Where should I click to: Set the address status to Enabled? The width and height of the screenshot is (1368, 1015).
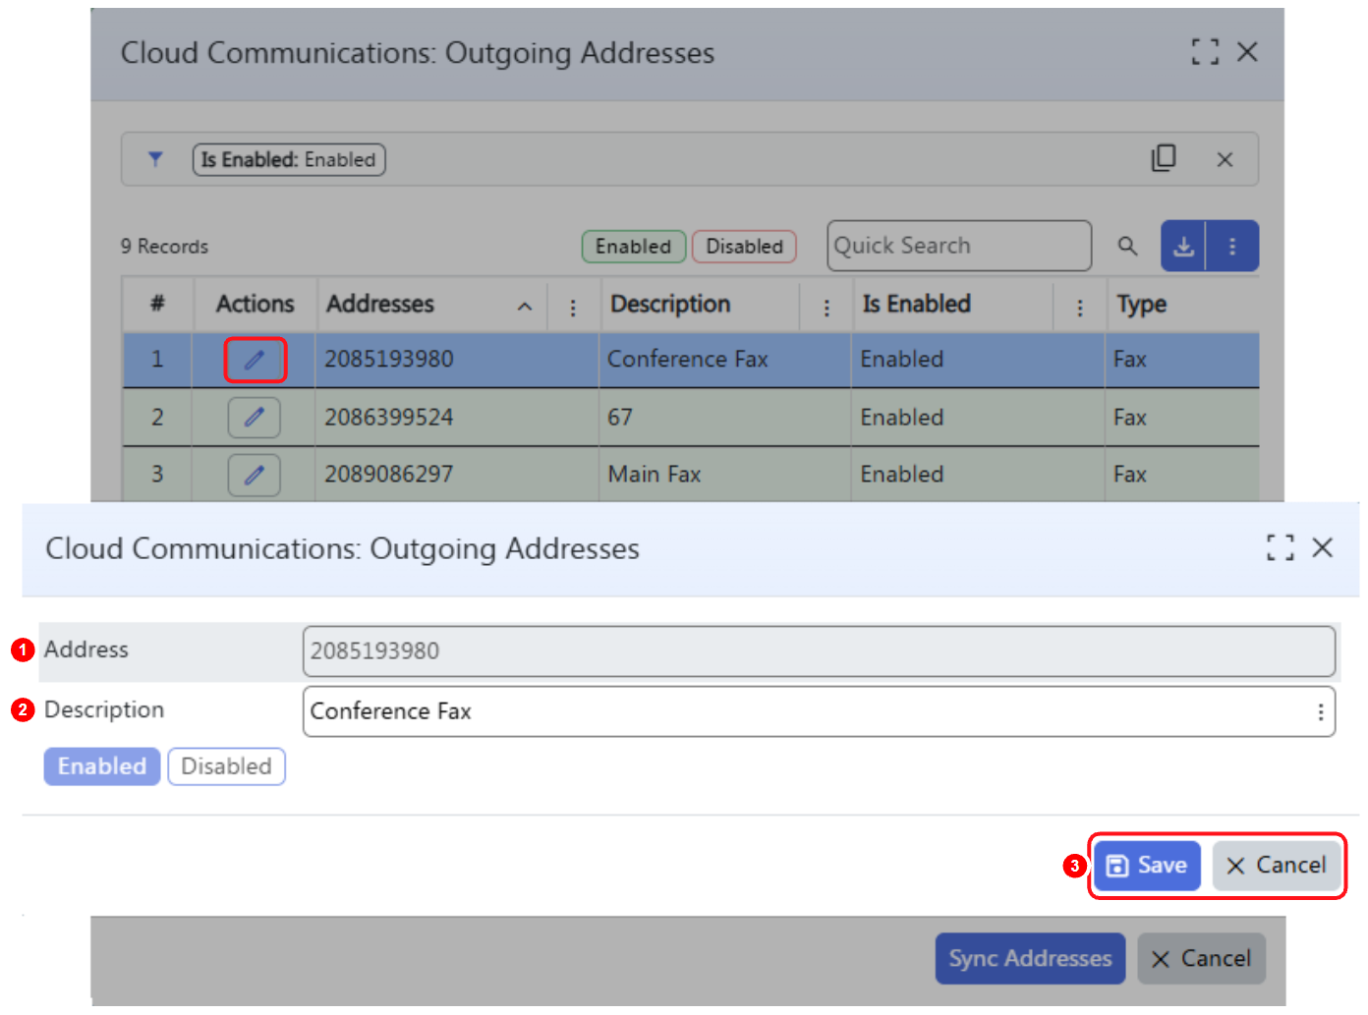pyautogui.click(x=102, y=766)
